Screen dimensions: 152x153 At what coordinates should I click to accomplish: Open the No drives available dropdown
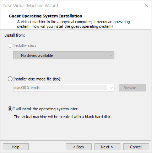click(x=64, y=55)
